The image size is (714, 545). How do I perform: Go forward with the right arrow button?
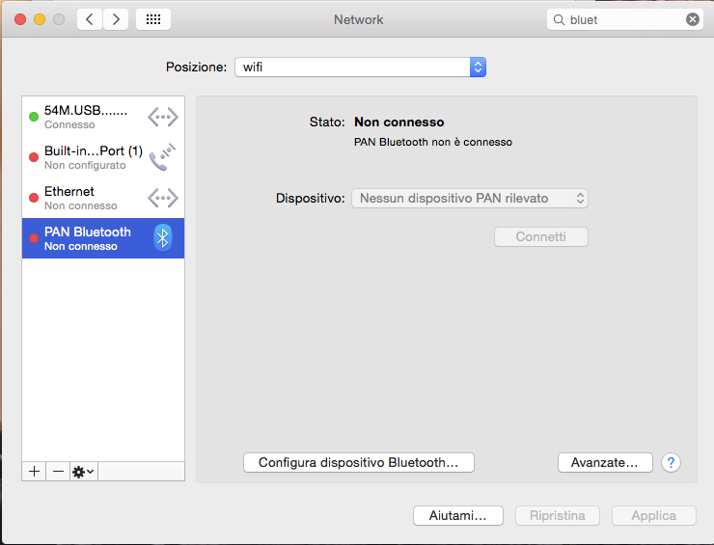(116, 19)
